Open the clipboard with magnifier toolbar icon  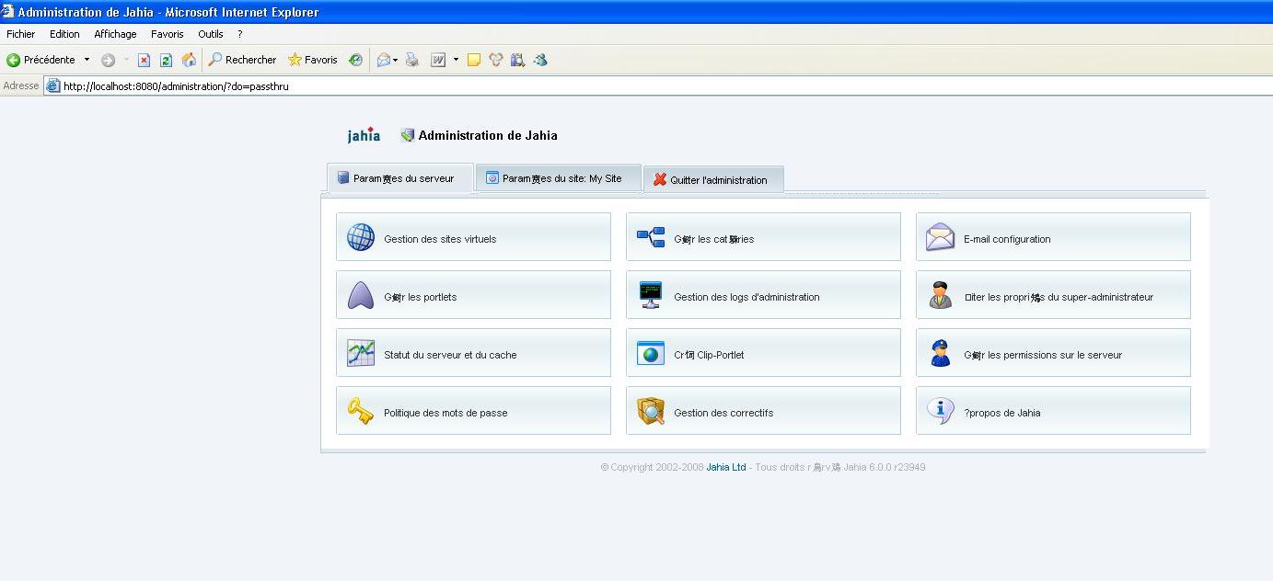(518, 60)
